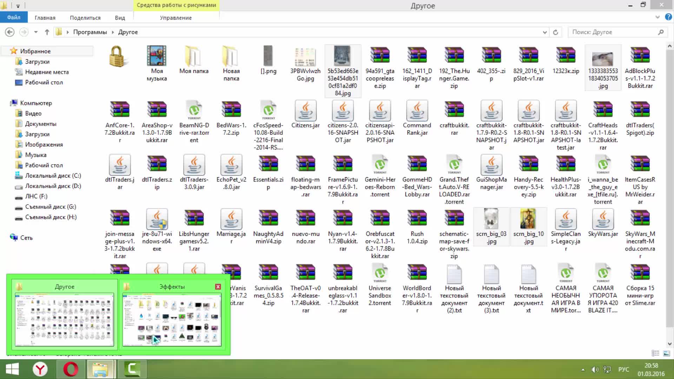The height and width of the screenshot is (379, 674).
Task: Switch input language РУС indicator
Action: tap(623, 370)
